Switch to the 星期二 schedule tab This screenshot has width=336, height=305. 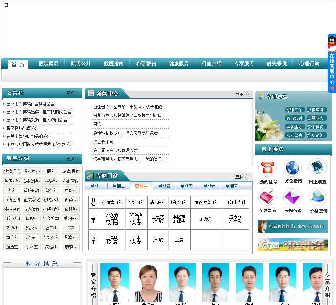[119, 186]
